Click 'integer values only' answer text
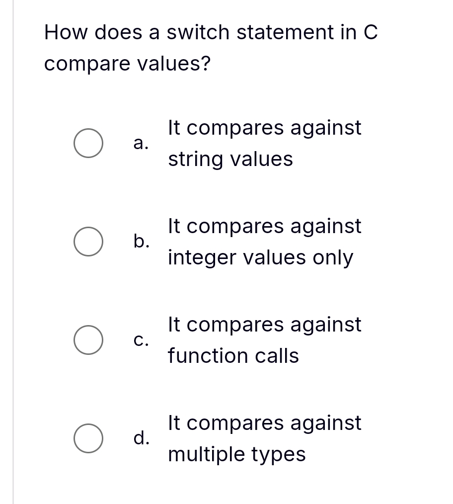This screenshot has height=504, width=453. click(x=261, y=257)
